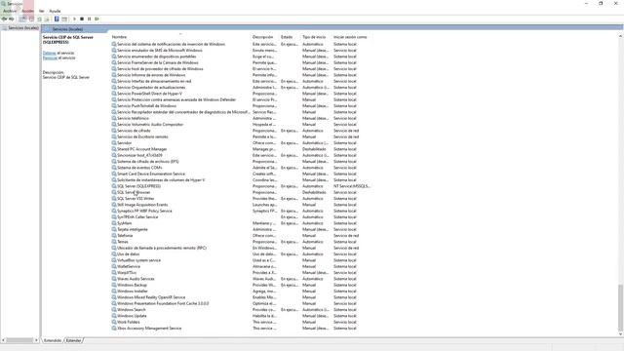Select Servicios de Escritorio remoto row
Screen dimensions: 624x351
click(241, 136)
